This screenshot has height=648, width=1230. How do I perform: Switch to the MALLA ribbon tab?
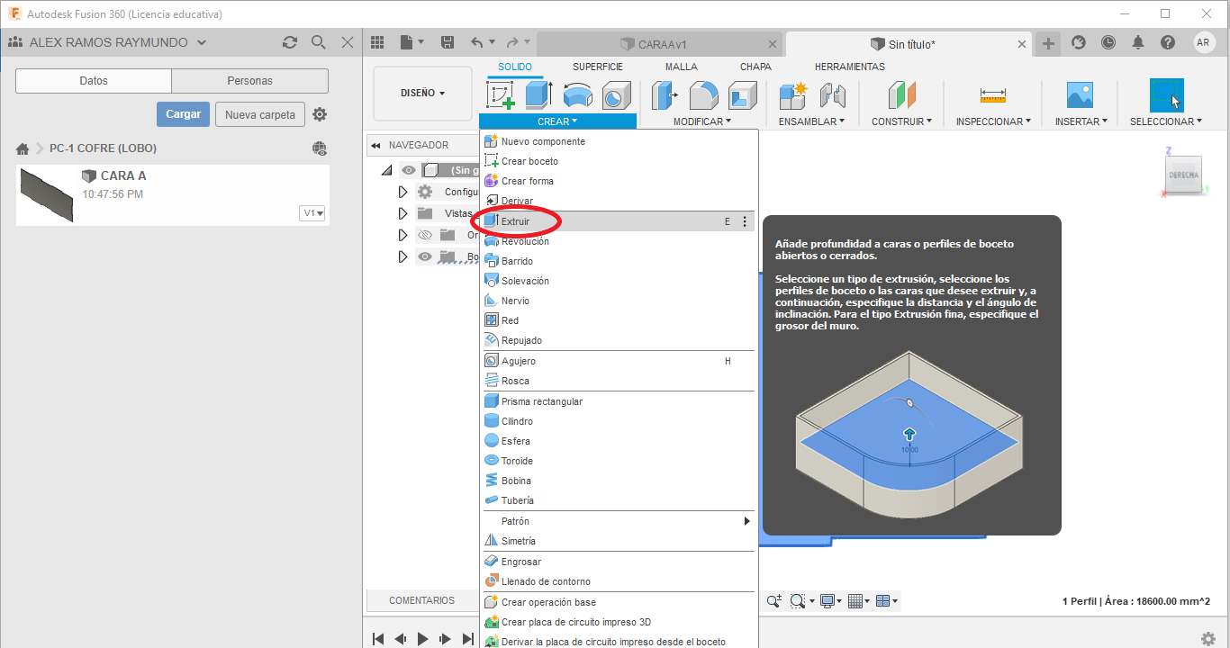[682, 67]
